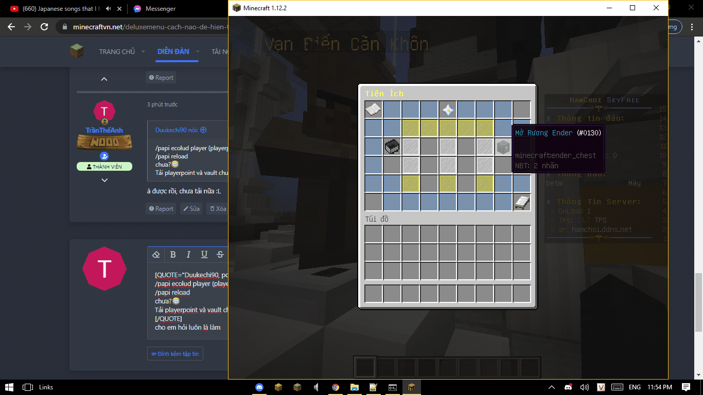703x395 pixels.
Task: Click the Sửa edit button
Action: (x=191, y=209)
